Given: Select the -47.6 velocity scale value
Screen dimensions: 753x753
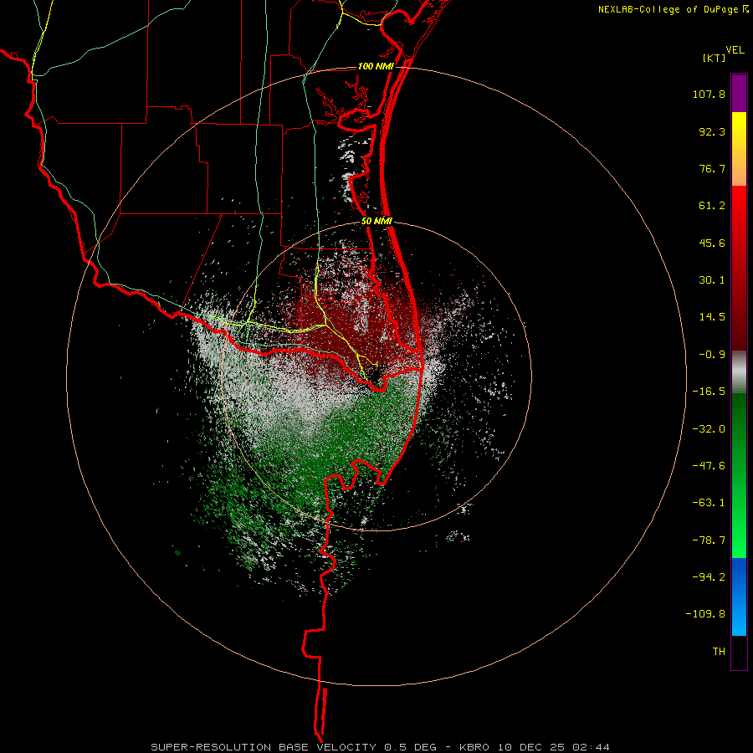Looking at the screenshot, I should tap(709, 466).
